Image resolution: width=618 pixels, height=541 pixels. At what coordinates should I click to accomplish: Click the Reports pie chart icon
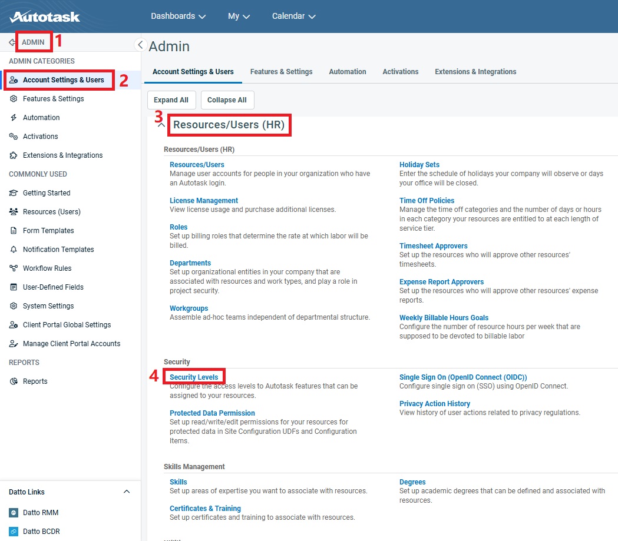coord(14,381)
